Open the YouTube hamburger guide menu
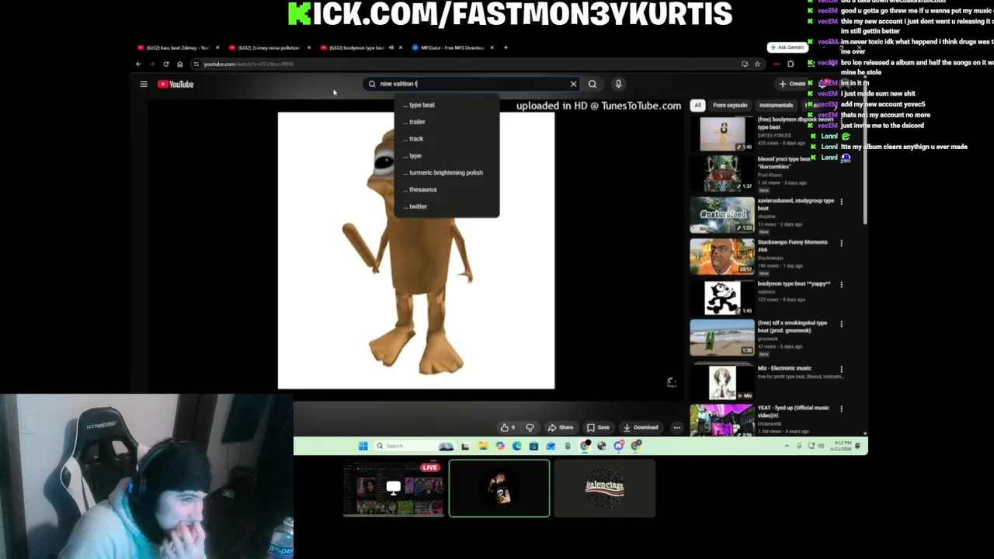This screenshot has width=994, height=559. pyautogui.click(x=144, y=84)
